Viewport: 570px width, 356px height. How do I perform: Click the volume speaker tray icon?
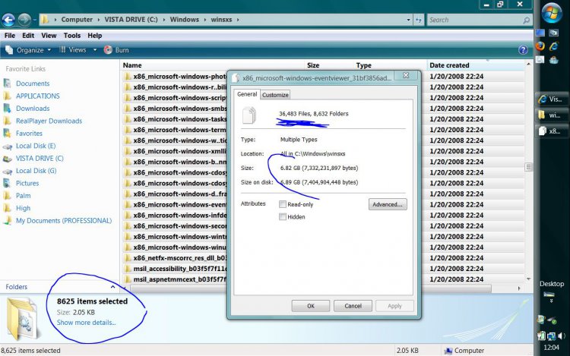coord(561,336)
